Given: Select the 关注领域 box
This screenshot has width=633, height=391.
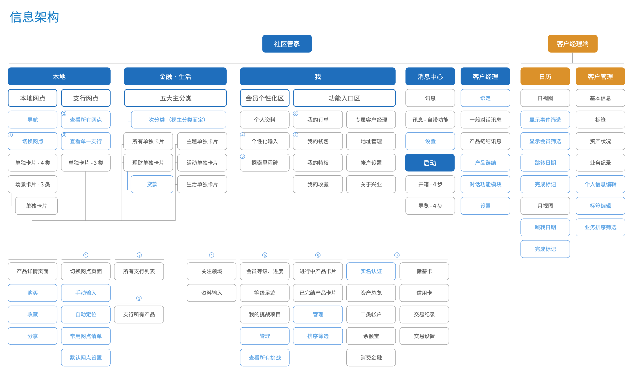Looking at the screenshot, I should pyautogui.click(x=211, y=271).
